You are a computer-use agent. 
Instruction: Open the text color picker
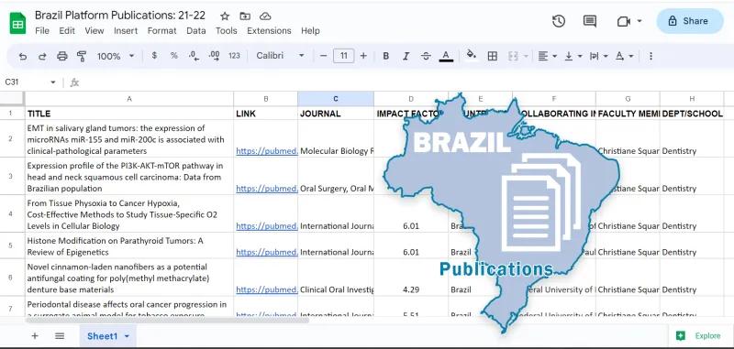point(446,56)
